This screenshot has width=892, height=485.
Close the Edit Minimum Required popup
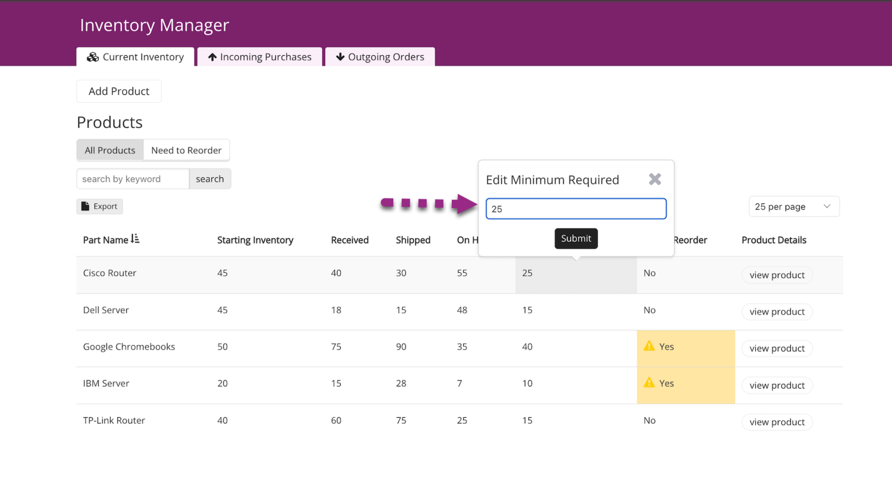[655, 179]
